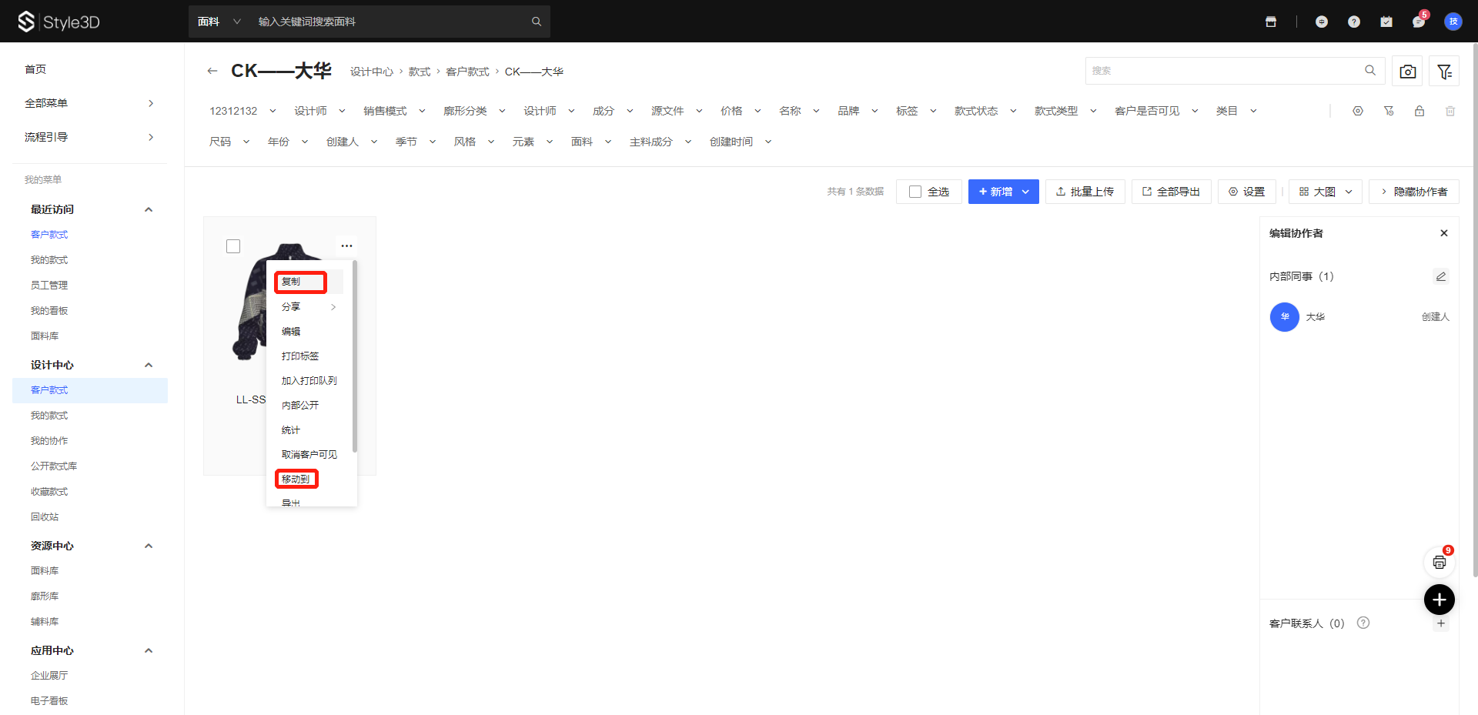Open the three-dot menu on style card
This screenshot has width=1478, height=715.
[346, 246]
